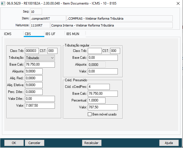Click the Item code field .comprasWRT
The image size is (183, 148).
[x=48, y=19]
